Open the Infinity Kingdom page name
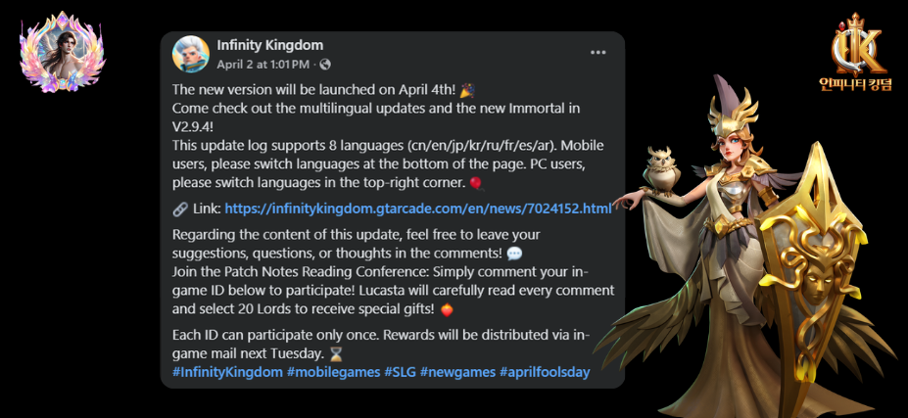This screenshot has height=418, width=908. click(269, 45)
